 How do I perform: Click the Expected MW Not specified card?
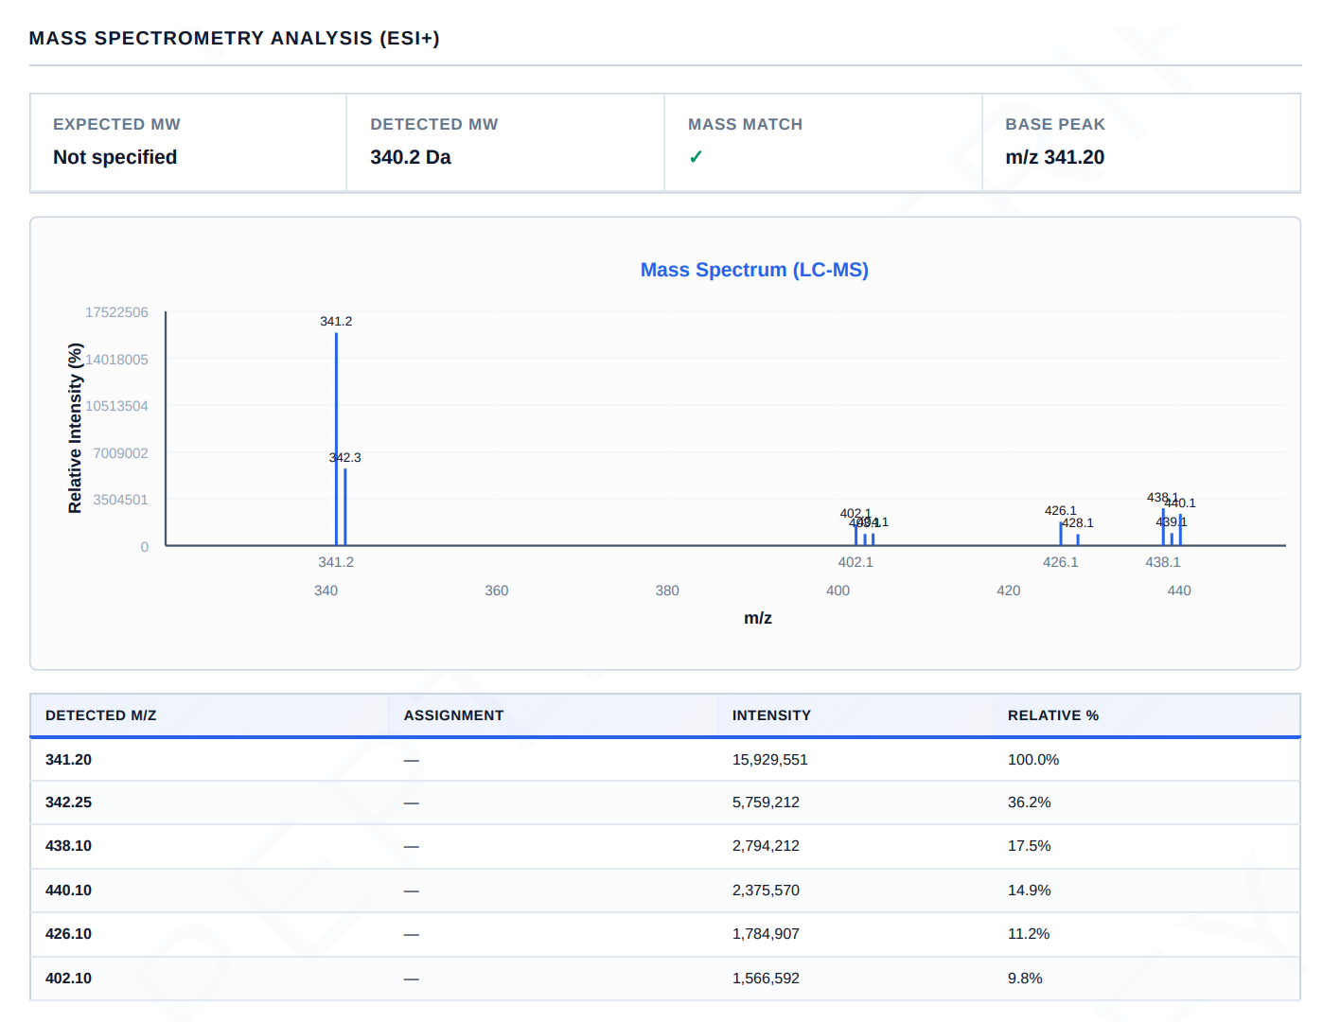pos(188,143)
